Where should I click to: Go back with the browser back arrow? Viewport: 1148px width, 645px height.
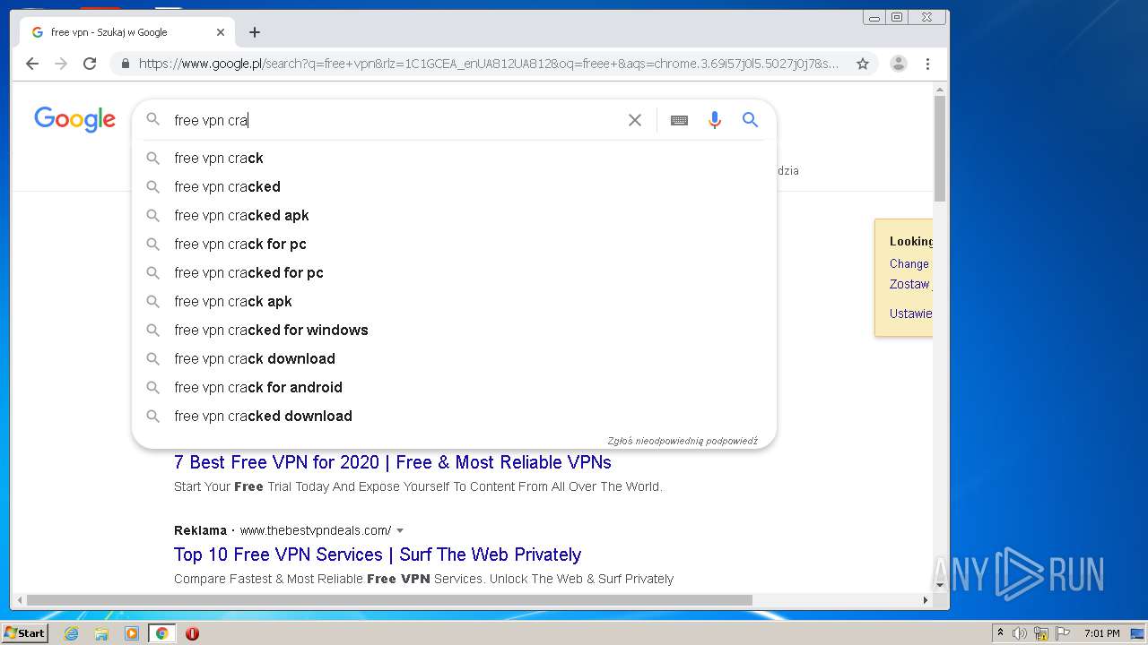tap(32, 64)
